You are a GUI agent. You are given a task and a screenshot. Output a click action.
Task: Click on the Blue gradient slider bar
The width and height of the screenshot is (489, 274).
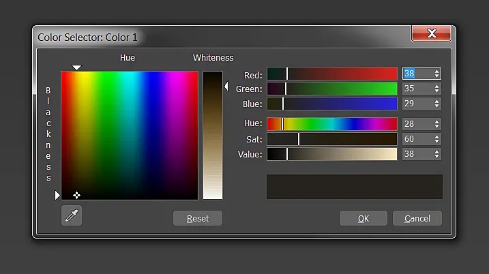[x=332, y=104]
